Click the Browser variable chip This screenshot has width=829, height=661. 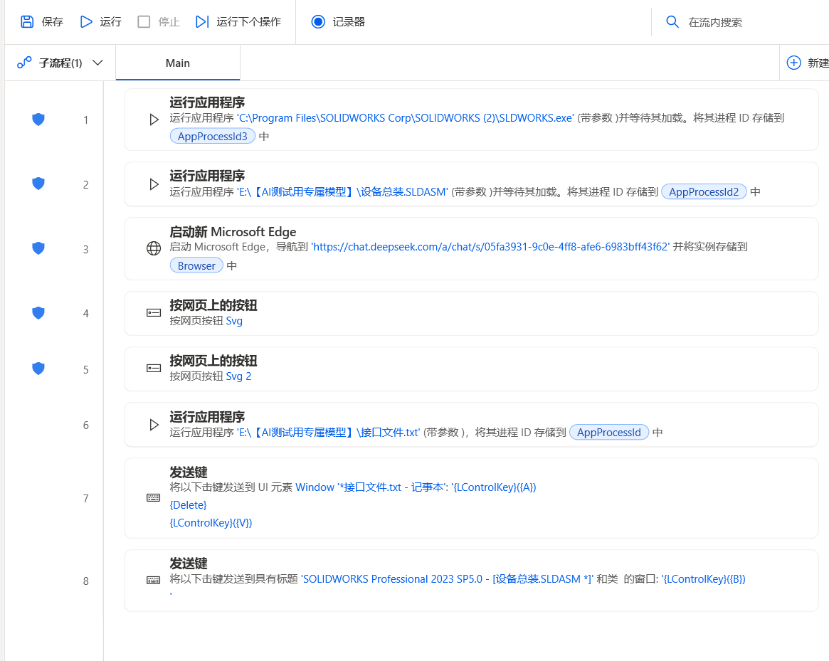(x=196, y=266)
